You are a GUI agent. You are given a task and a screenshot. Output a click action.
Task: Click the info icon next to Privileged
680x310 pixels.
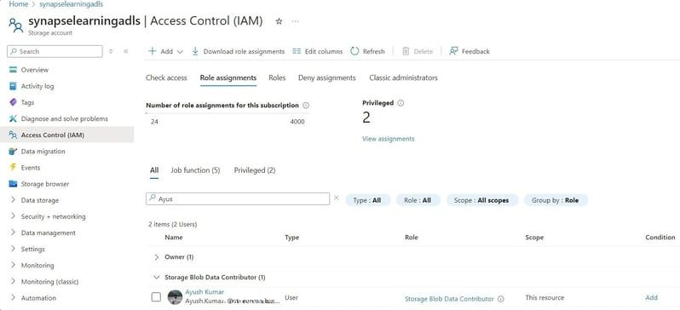point(401,103)
